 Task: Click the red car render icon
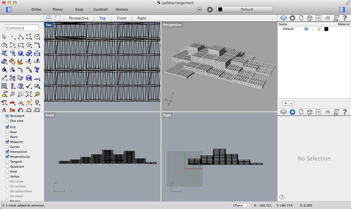coord(12,102)
